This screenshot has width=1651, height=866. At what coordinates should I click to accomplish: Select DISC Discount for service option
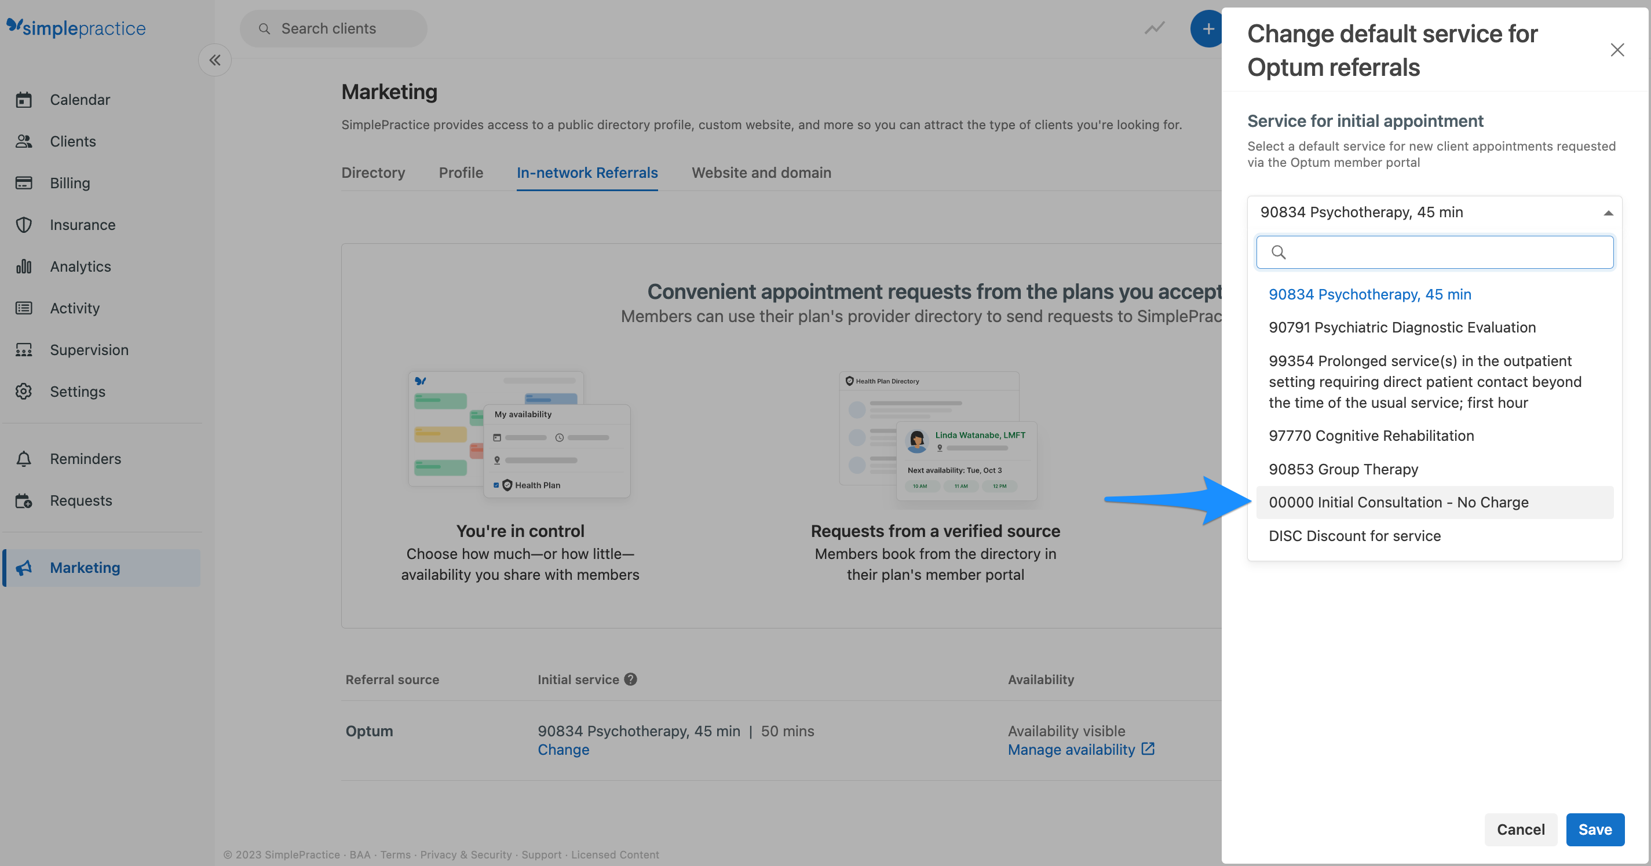(x=1434, y=536)
